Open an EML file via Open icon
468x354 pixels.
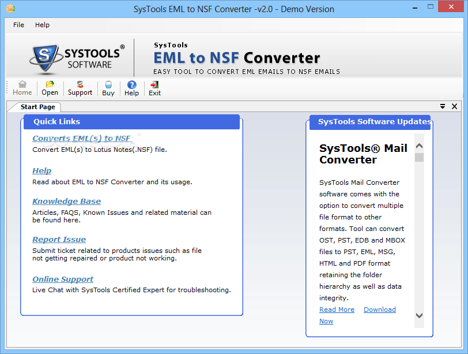point(50,88)
